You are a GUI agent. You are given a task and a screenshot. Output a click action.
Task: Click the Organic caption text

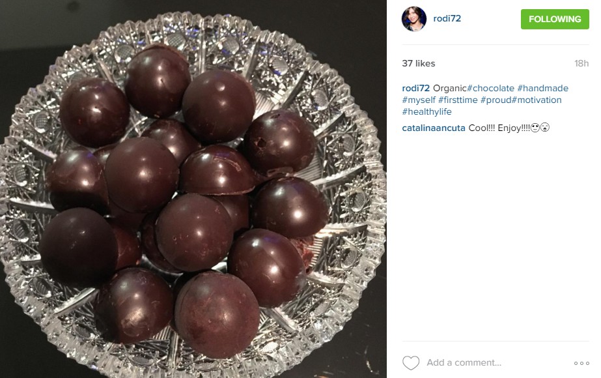[450, 88]
